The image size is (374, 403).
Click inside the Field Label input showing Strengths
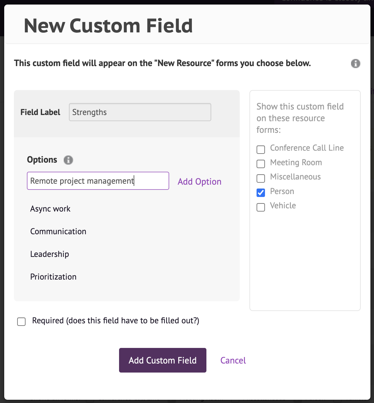click(x=140, y=112)
